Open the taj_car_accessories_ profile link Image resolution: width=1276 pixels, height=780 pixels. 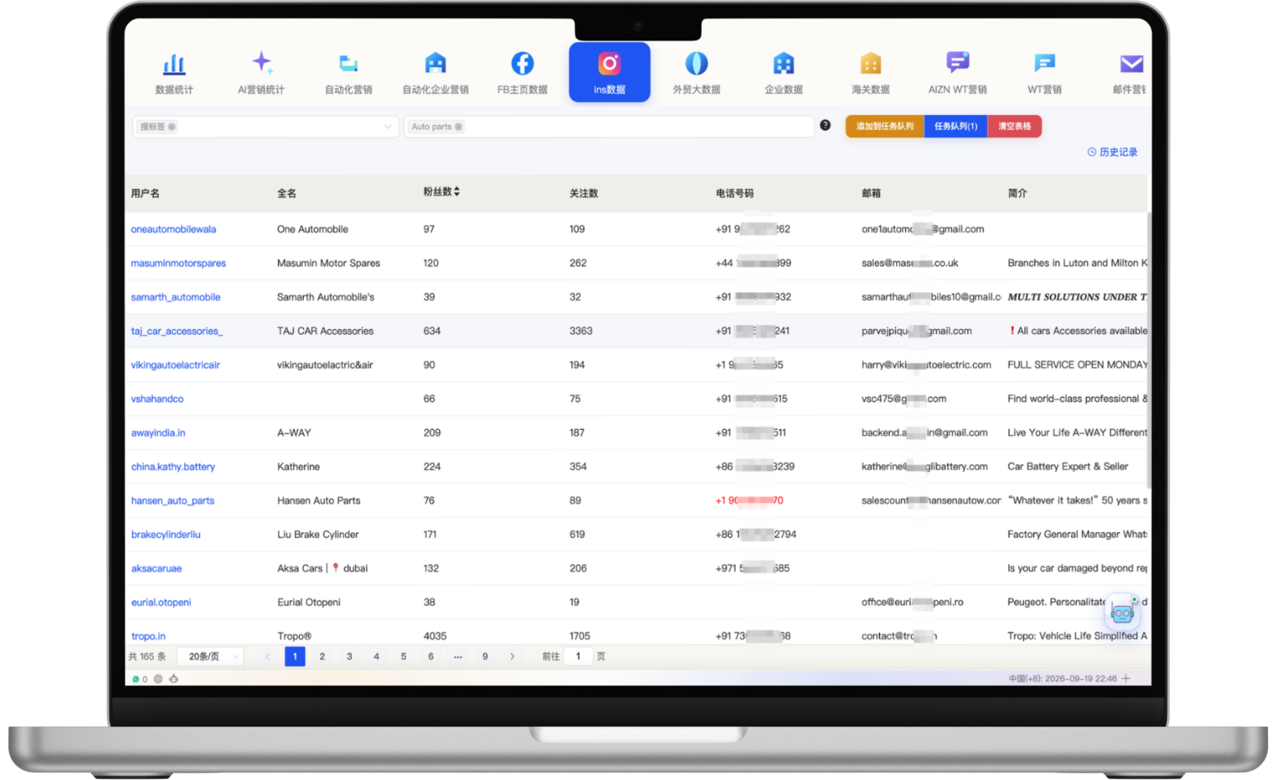pyautogui.click(x=177, y=331)
